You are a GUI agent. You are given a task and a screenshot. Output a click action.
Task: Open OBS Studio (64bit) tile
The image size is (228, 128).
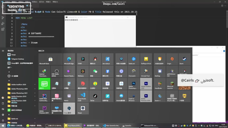57,71
